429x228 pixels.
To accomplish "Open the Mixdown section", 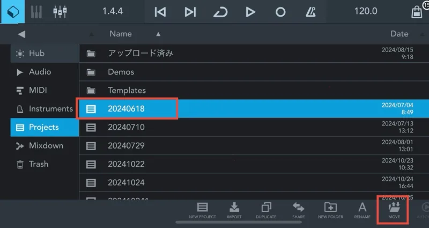I will click(x=45, y=145).
